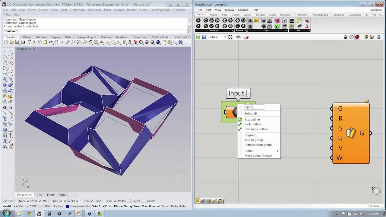Click the Open file icon in Grasshopper canvas toolbar
The image size is (386, 217).
[198, 37]
